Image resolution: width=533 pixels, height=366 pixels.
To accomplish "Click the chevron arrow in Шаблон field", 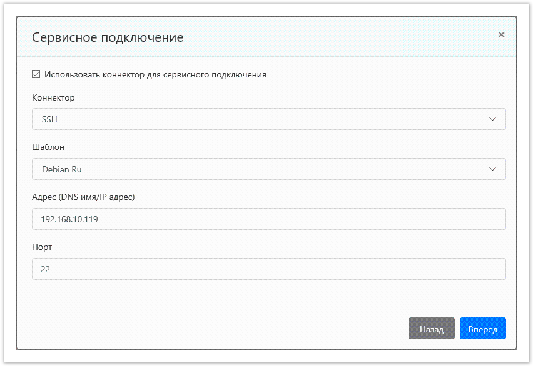I will [x=492, y=169].
